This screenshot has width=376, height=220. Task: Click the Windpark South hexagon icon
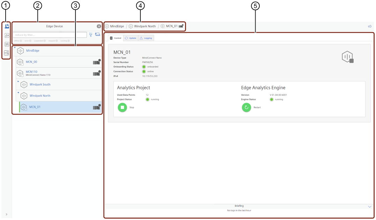(x=24, y=85)
